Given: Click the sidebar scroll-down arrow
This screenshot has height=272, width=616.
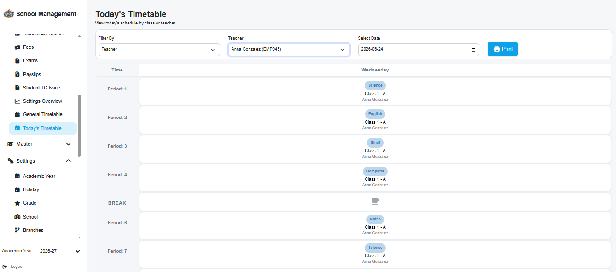Looking at the screenshot, I should coord(79,237).
